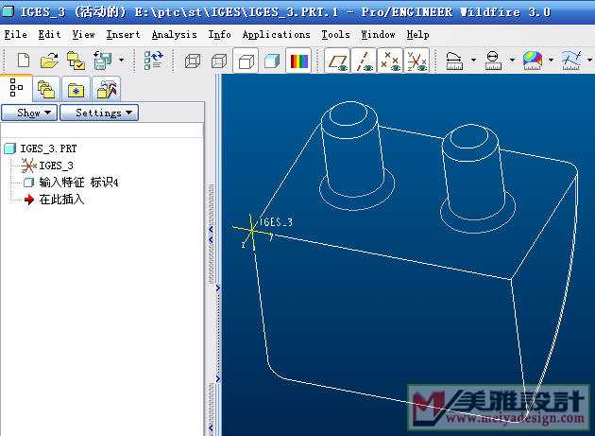The image size is (595, 436).
Task: Switch to wireframe display mode
Action: click(192, 61)
